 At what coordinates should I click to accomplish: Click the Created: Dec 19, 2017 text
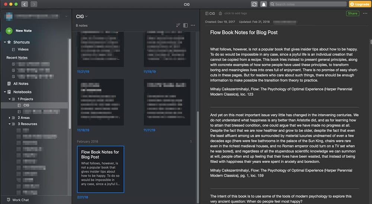point(220,22)
